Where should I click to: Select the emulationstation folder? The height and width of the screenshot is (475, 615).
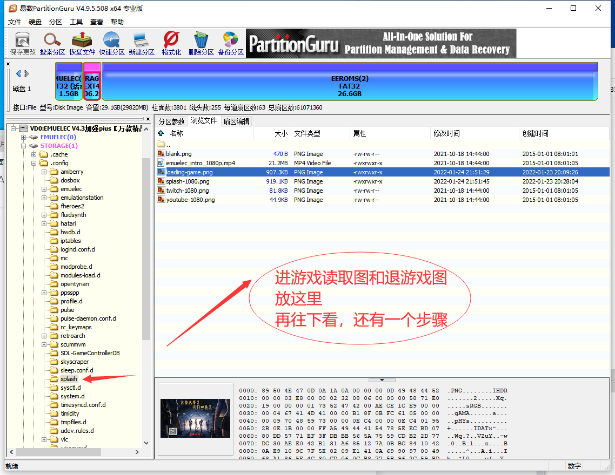pos(82,198)
